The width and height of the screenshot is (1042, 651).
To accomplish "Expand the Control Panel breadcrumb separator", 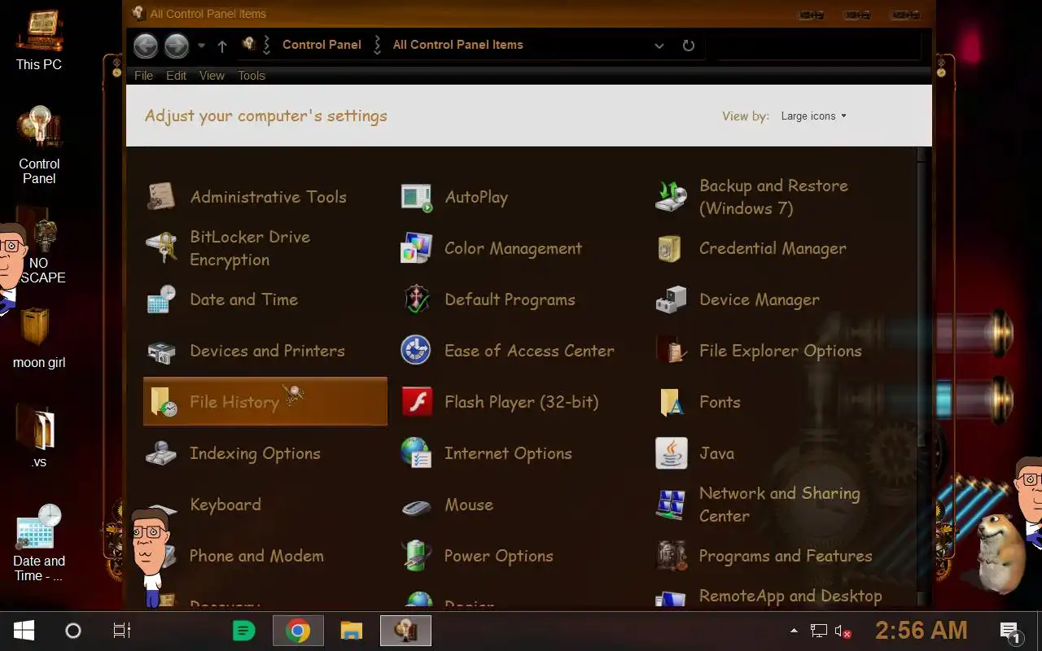I will [377, 45].
